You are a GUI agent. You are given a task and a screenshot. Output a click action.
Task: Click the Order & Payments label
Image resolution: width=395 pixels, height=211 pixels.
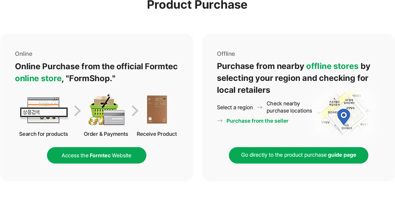click(x=106, y=134)
